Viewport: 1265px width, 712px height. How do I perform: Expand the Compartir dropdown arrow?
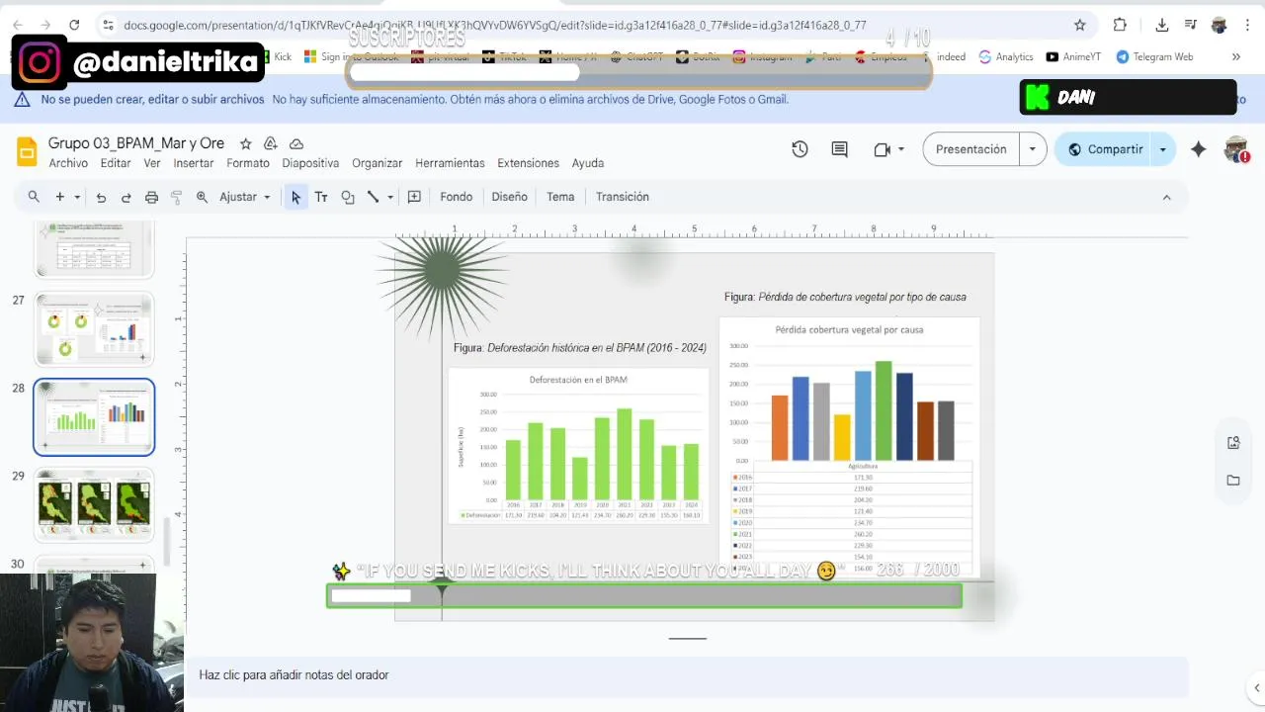[1163, 149]
